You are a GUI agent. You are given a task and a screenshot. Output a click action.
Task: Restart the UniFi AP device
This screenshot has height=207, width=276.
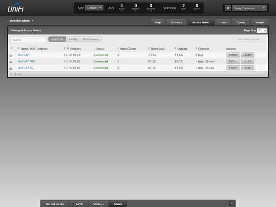pyautogui.click(x=233, y=55)
